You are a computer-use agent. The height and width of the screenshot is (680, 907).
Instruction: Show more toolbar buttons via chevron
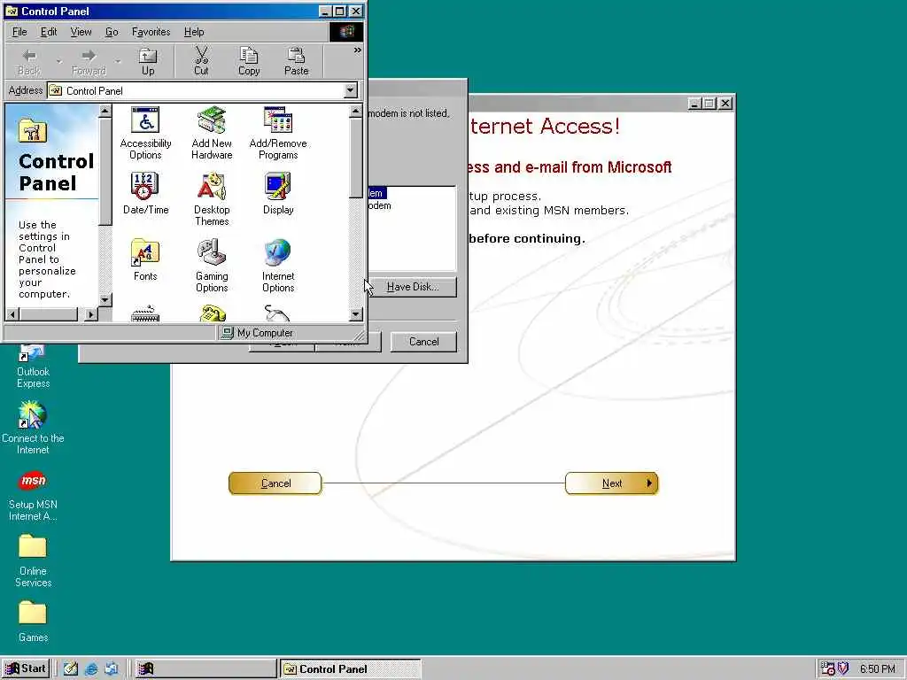358,50
